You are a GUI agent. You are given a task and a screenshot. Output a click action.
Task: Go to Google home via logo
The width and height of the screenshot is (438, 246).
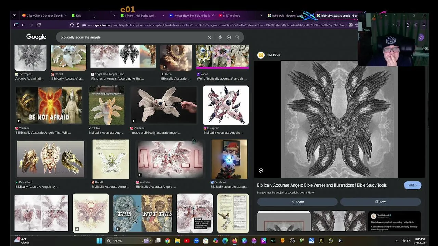pyautogui.click(x=36, y=37)
